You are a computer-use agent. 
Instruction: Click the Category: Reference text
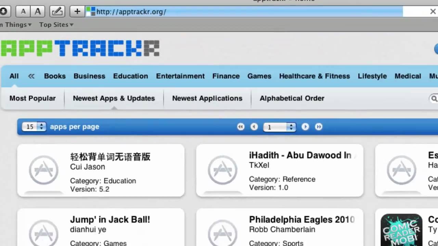pyautogui.click(x=282, y=179)
